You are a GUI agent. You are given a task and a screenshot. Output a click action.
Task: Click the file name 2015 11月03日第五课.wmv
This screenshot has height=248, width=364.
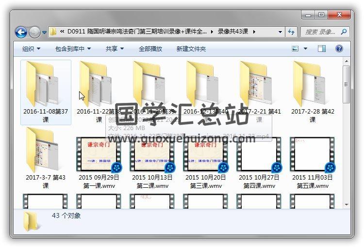click(313, 182)
